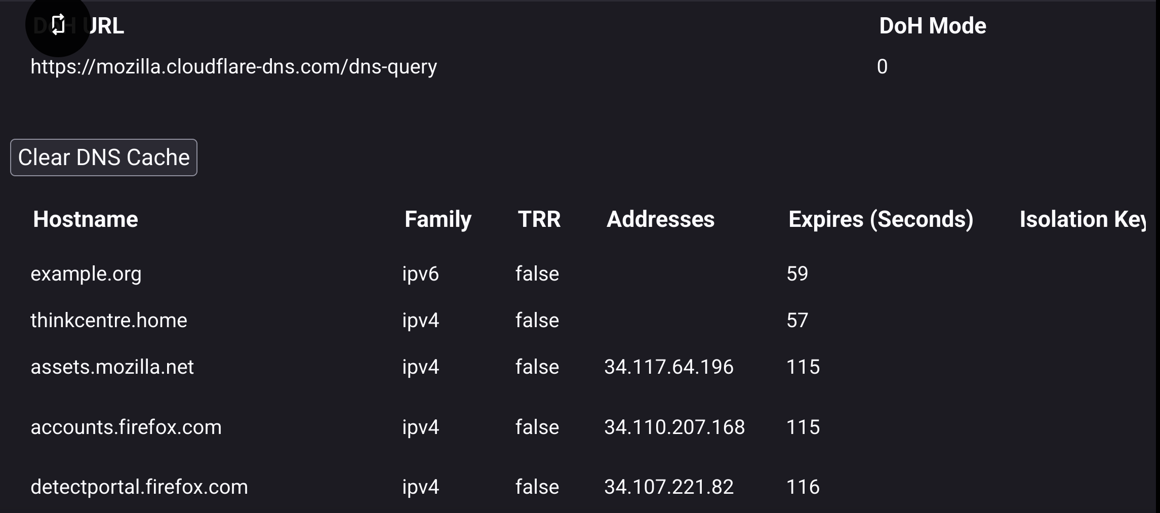Screen dimensions: 1160x513
Task: Click the 34.117.64.196 address cell
Action: (668, 367)
